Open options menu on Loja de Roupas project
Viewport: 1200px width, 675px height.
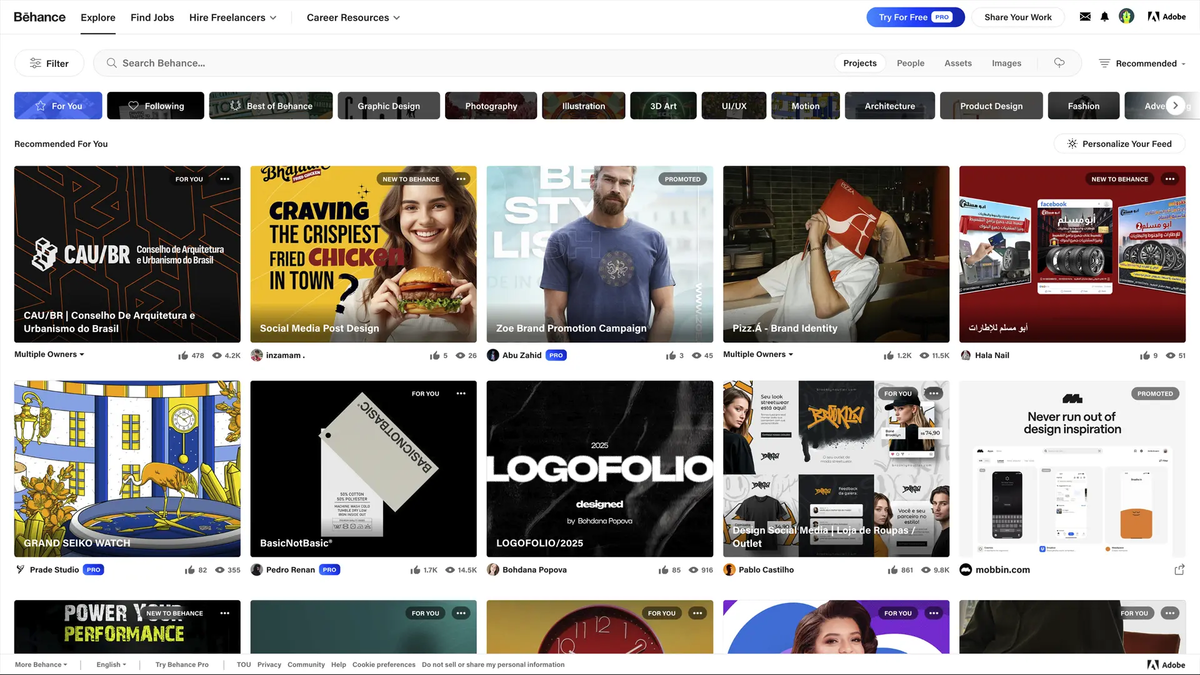pyautogui.click(x=934, y=394)
